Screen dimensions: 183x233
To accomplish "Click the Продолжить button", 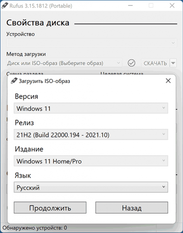I will point(50,208).
